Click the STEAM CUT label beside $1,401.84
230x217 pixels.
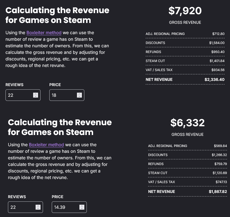(155, 61)
